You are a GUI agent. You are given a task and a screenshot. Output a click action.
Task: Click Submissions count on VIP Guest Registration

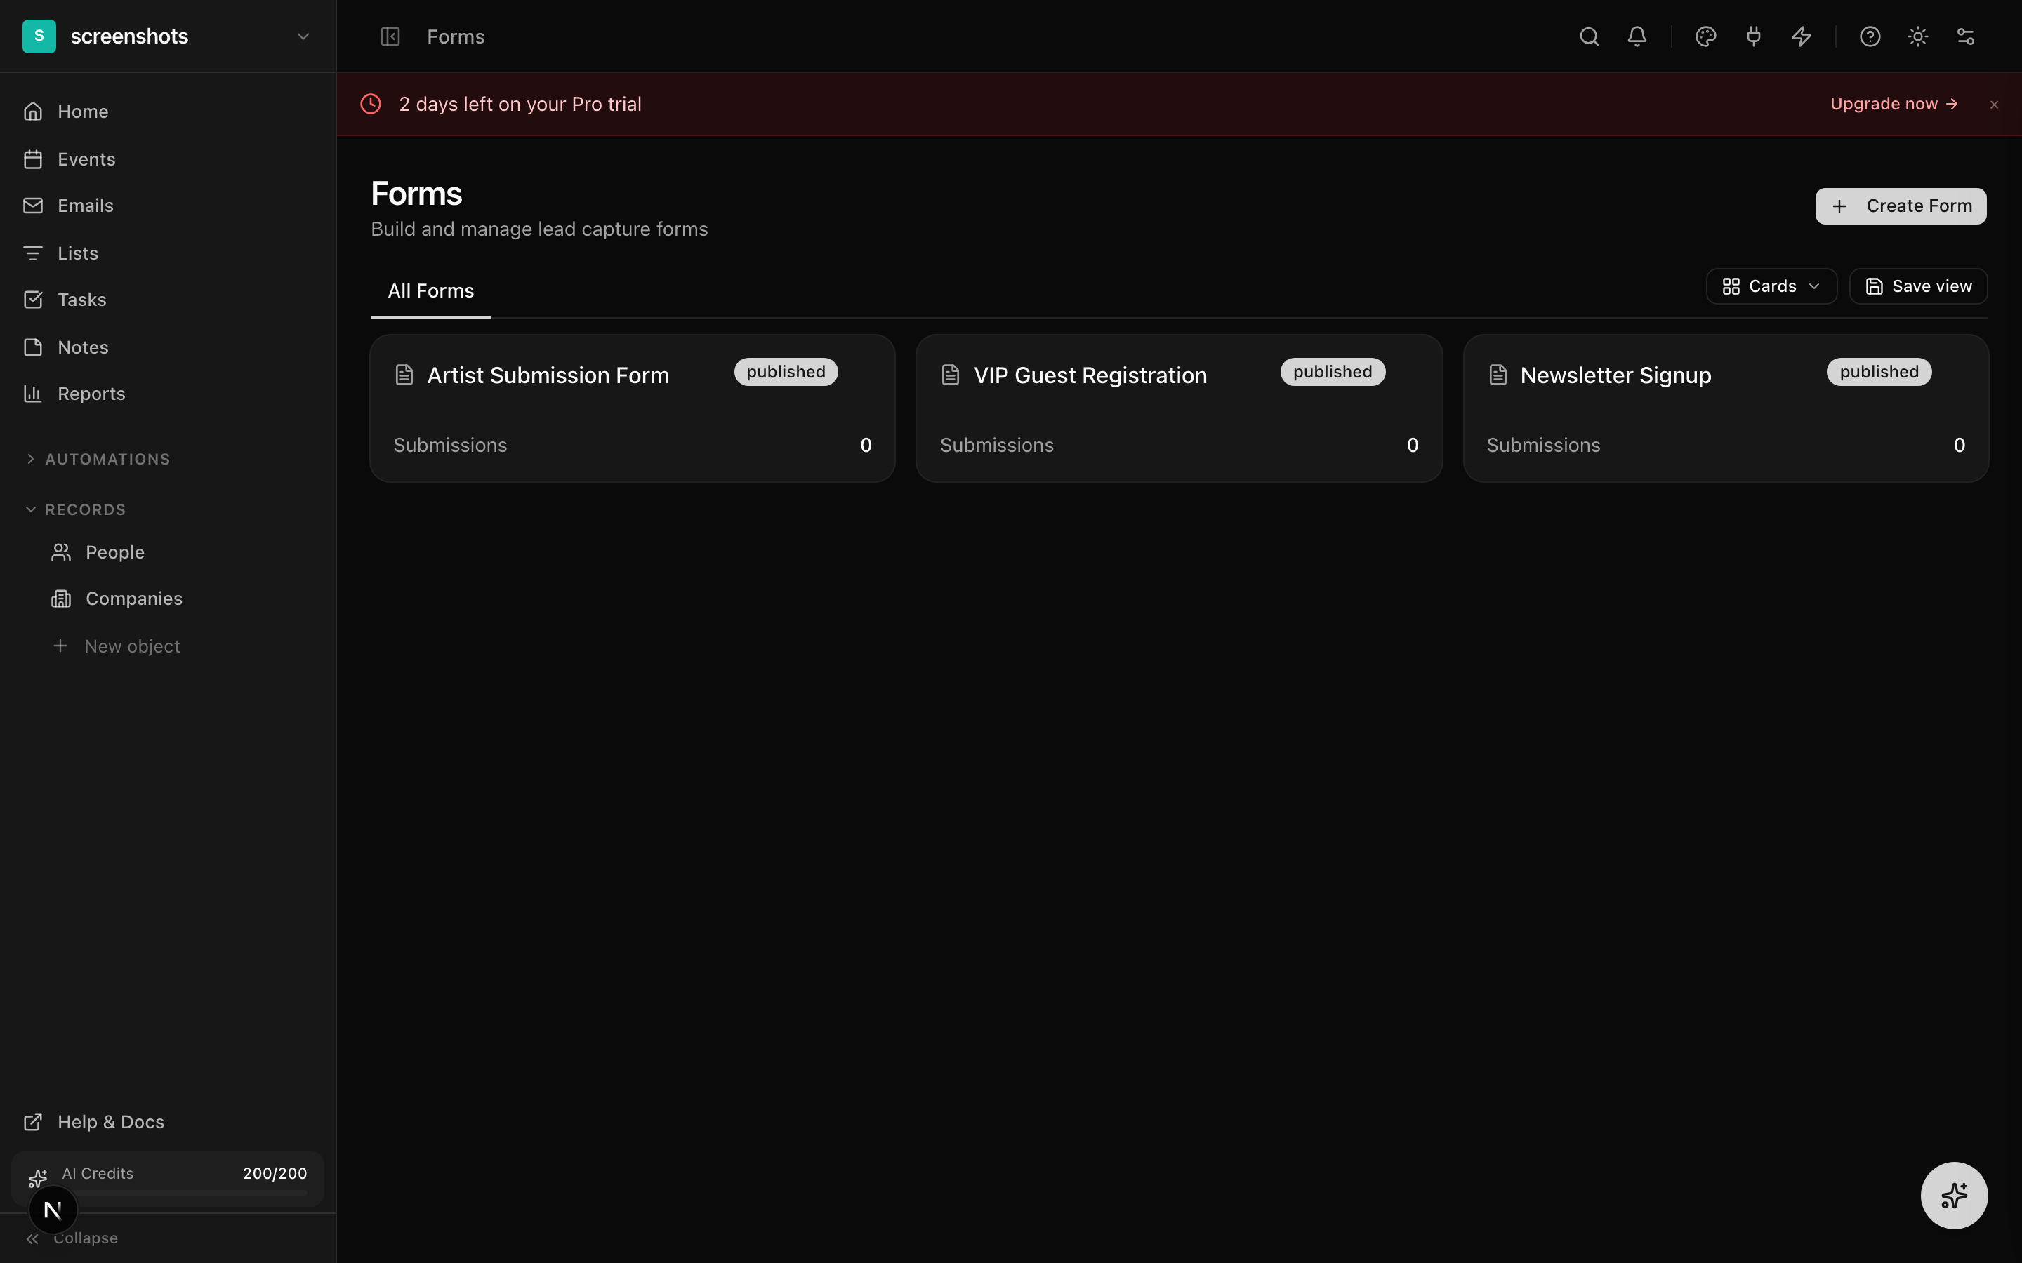point(1412,446)
